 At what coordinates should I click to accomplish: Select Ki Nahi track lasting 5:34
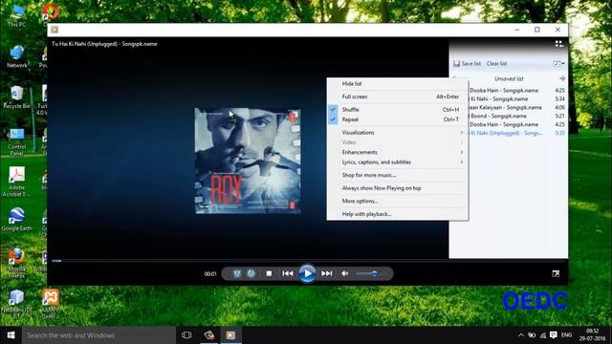516,98
